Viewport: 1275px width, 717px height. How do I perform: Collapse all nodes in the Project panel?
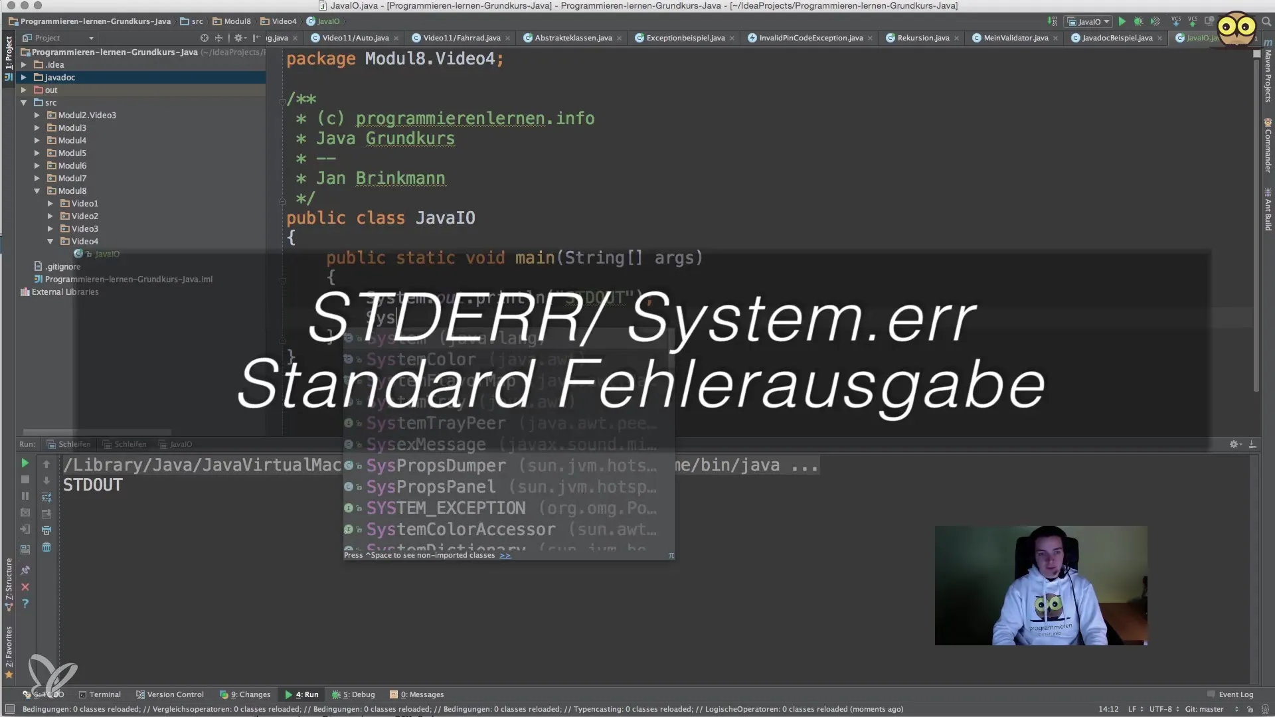[218, 38]
